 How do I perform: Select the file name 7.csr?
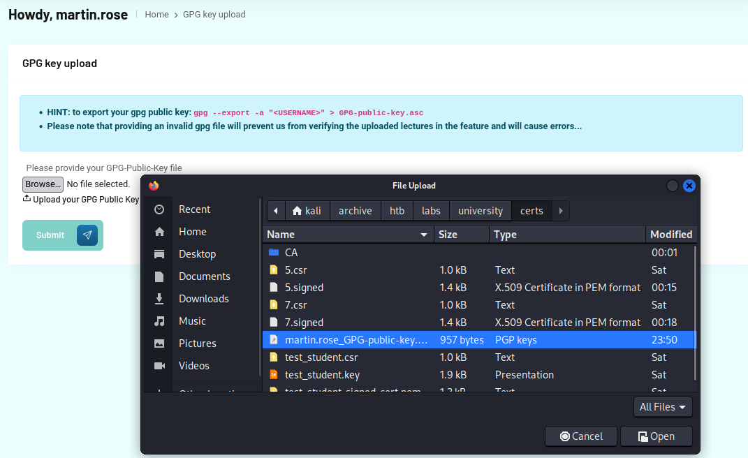pyautogui.click(x=295, y=305)
